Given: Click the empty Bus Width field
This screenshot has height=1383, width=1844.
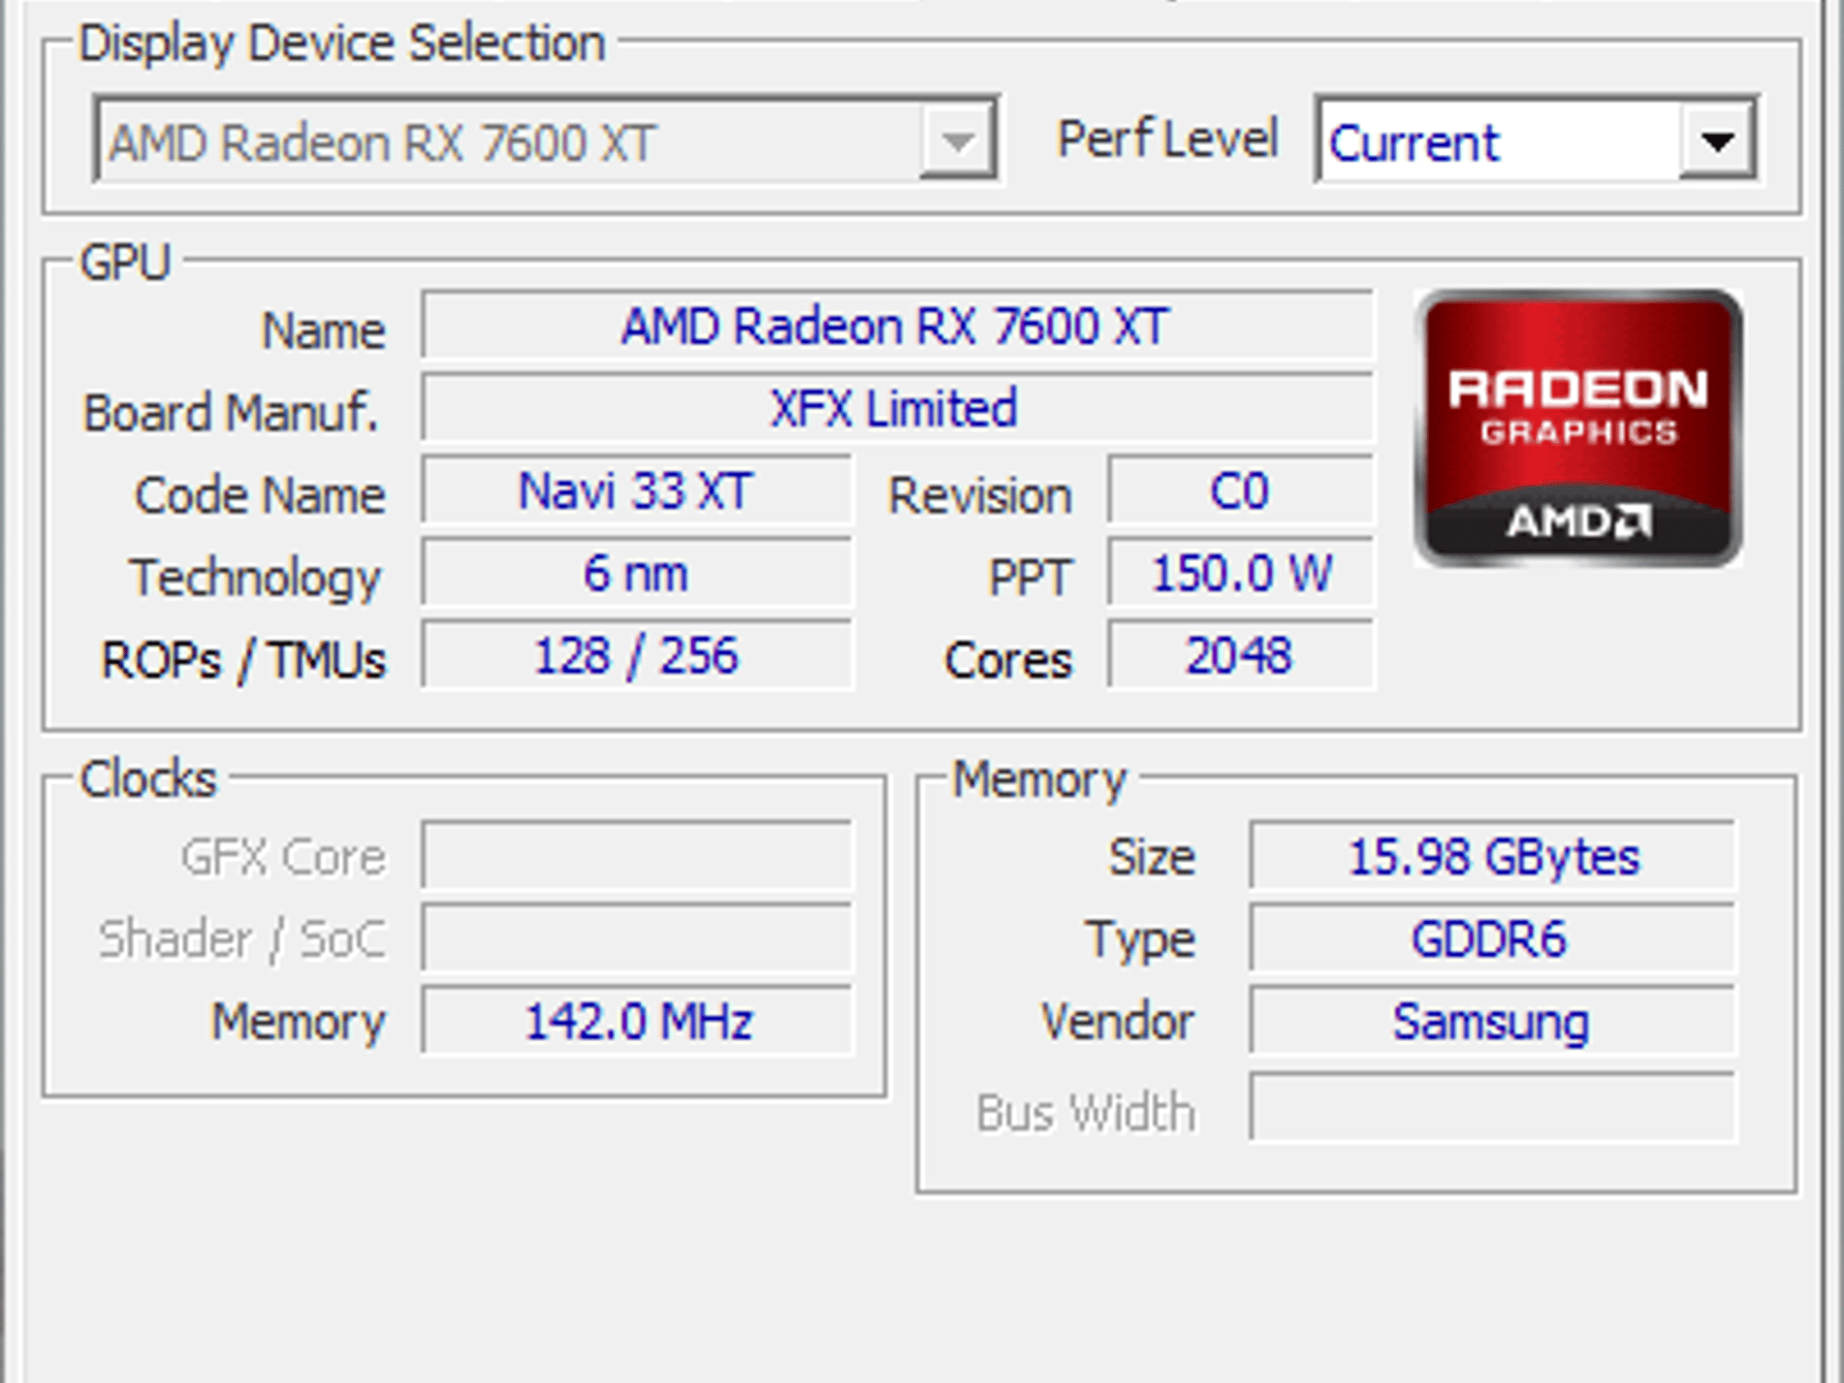Looking at the screenshot, I should [x=1493, y=1107].
